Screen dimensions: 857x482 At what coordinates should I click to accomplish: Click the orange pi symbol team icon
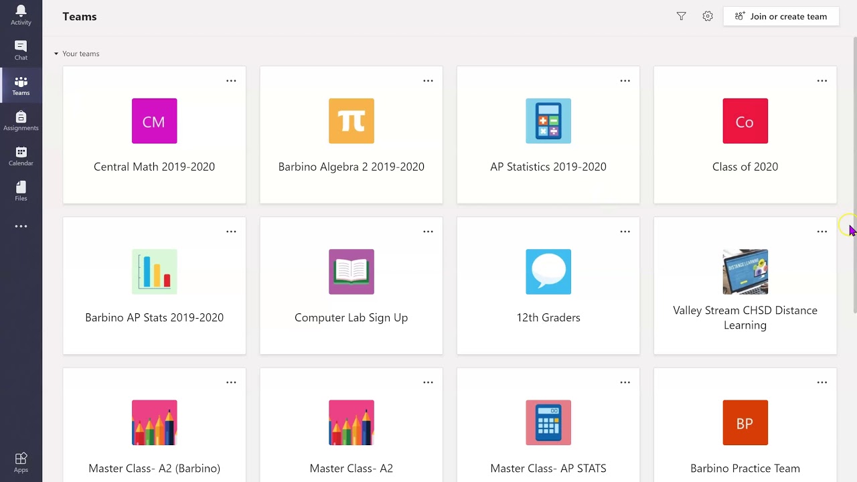[352, 121]
